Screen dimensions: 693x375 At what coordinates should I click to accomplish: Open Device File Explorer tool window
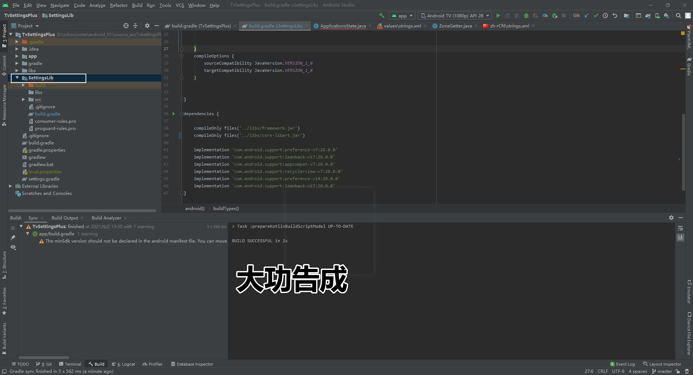tap(689, 334)
